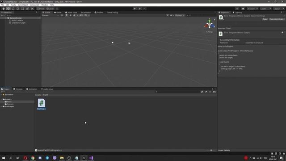Image resolution: width=286 pixels, height=161 pixels.
Task: Select the Rotate tool
Action: [x=13, y=8]
